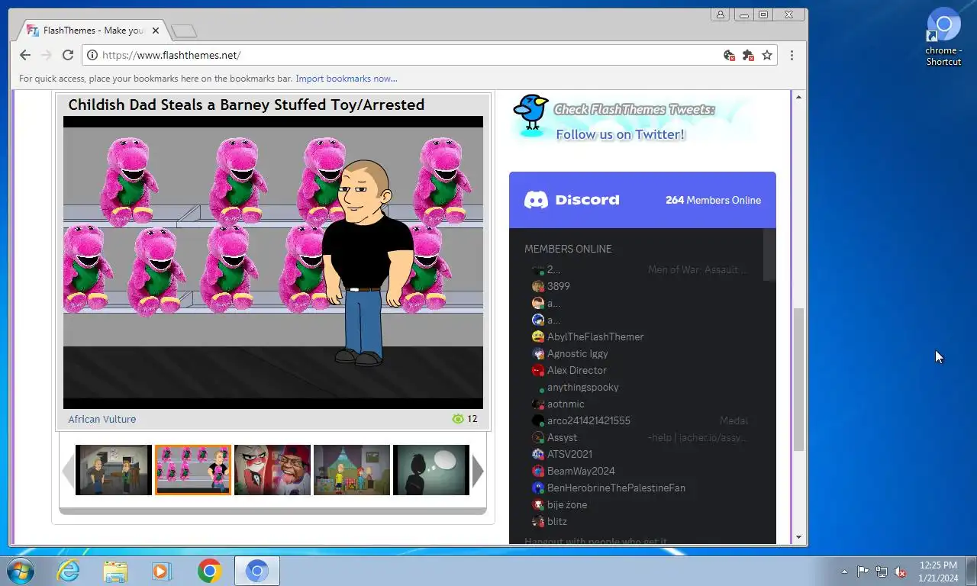Click the muted volume tray icon
The width and height of the screenshot is (977, 586).
(900, 571)
